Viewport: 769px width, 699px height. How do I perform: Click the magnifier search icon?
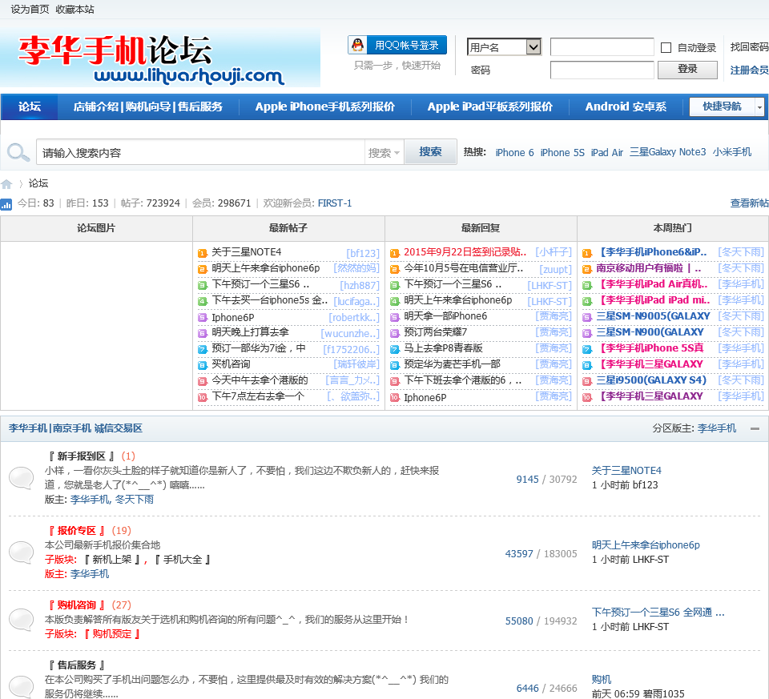coord(18,152)
